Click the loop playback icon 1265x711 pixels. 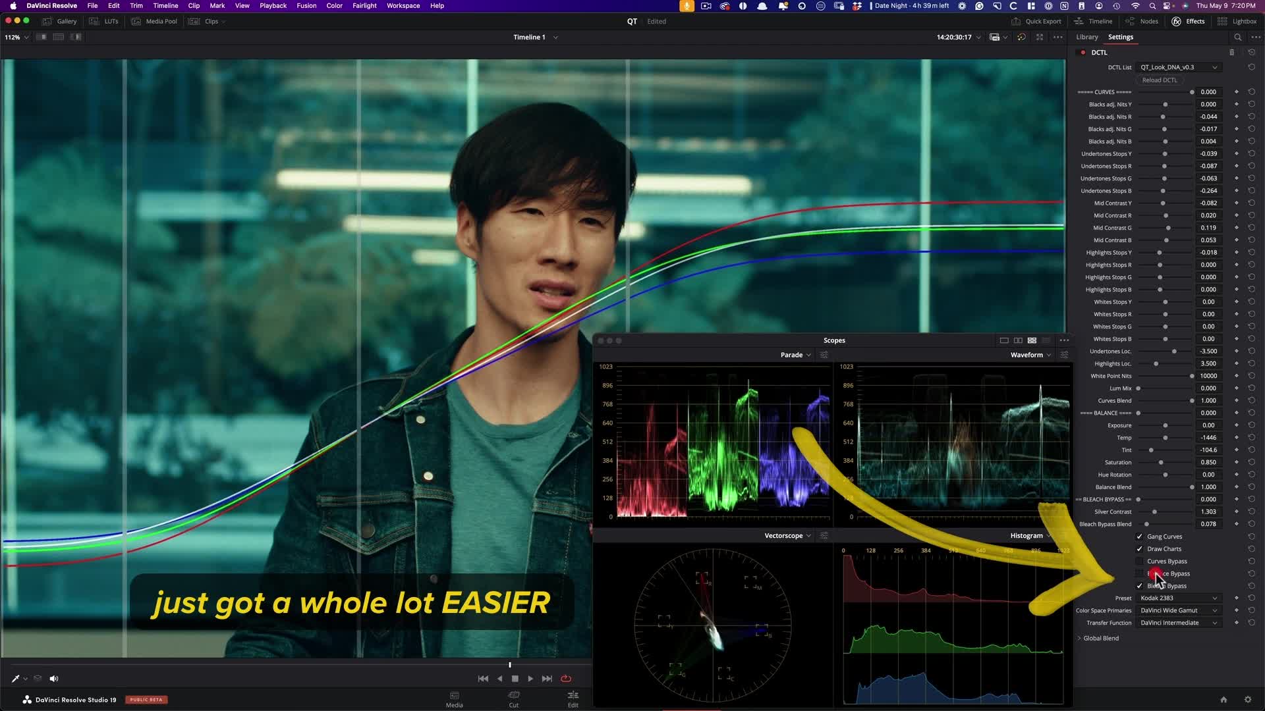[565, 679]
